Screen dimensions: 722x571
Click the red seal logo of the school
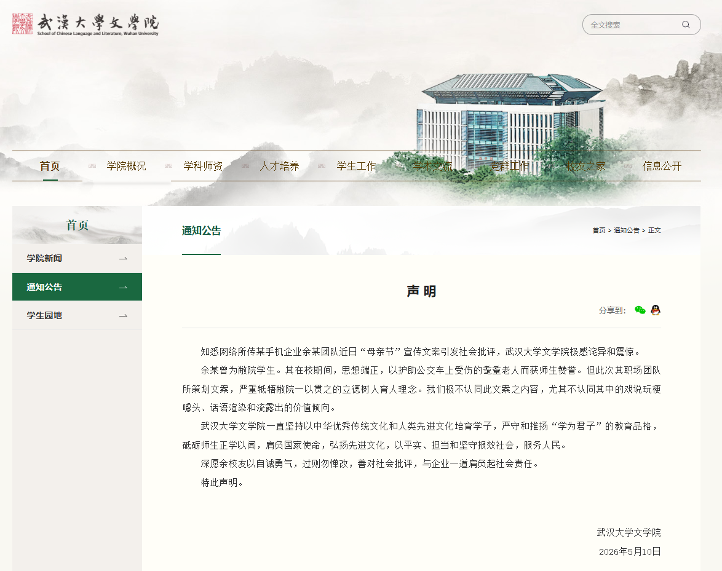pyautogui.click(x=23, y=23)
